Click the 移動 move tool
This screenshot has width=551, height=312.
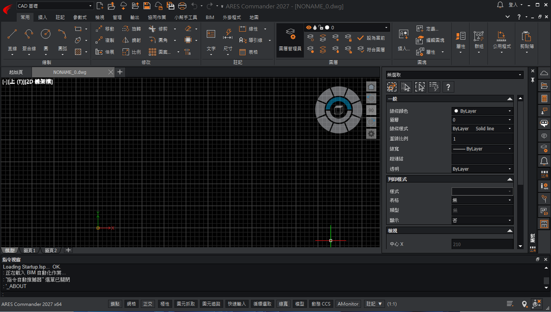pos(105,29)
